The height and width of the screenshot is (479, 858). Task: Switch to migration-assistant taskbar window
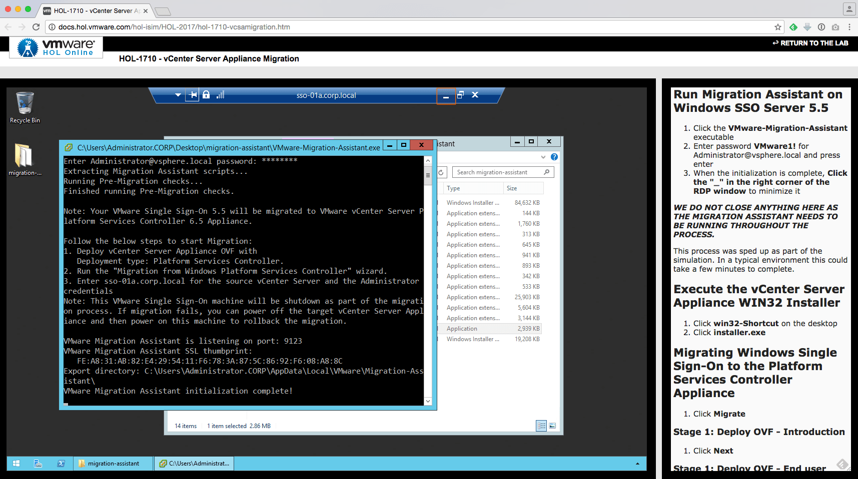[x=114, y=464]
